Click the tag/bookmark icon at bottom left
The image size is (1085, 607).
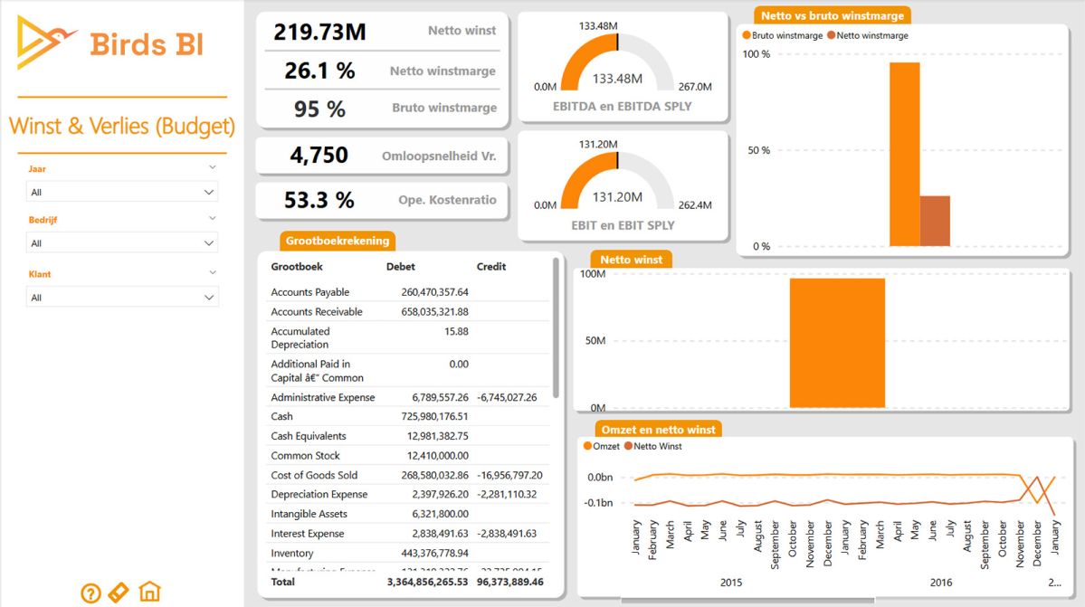pyautogui.click(x=119, y=593)
